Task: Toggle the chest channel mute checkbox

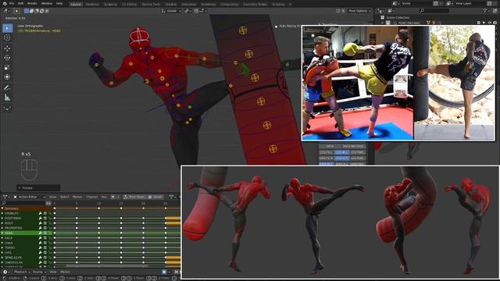Action: coord(45,243)
